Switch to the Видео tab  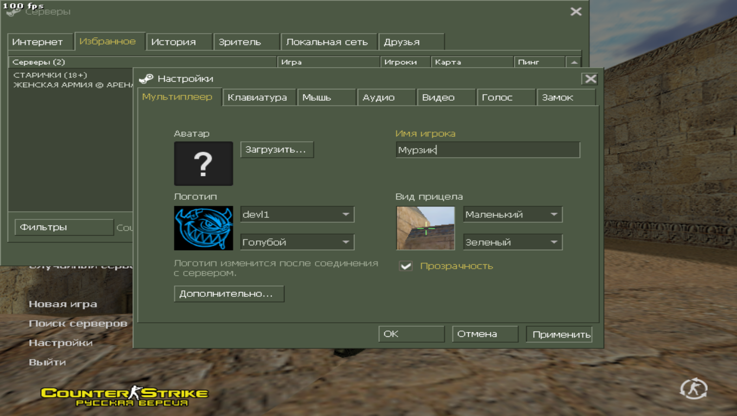[x=447, y=97]
